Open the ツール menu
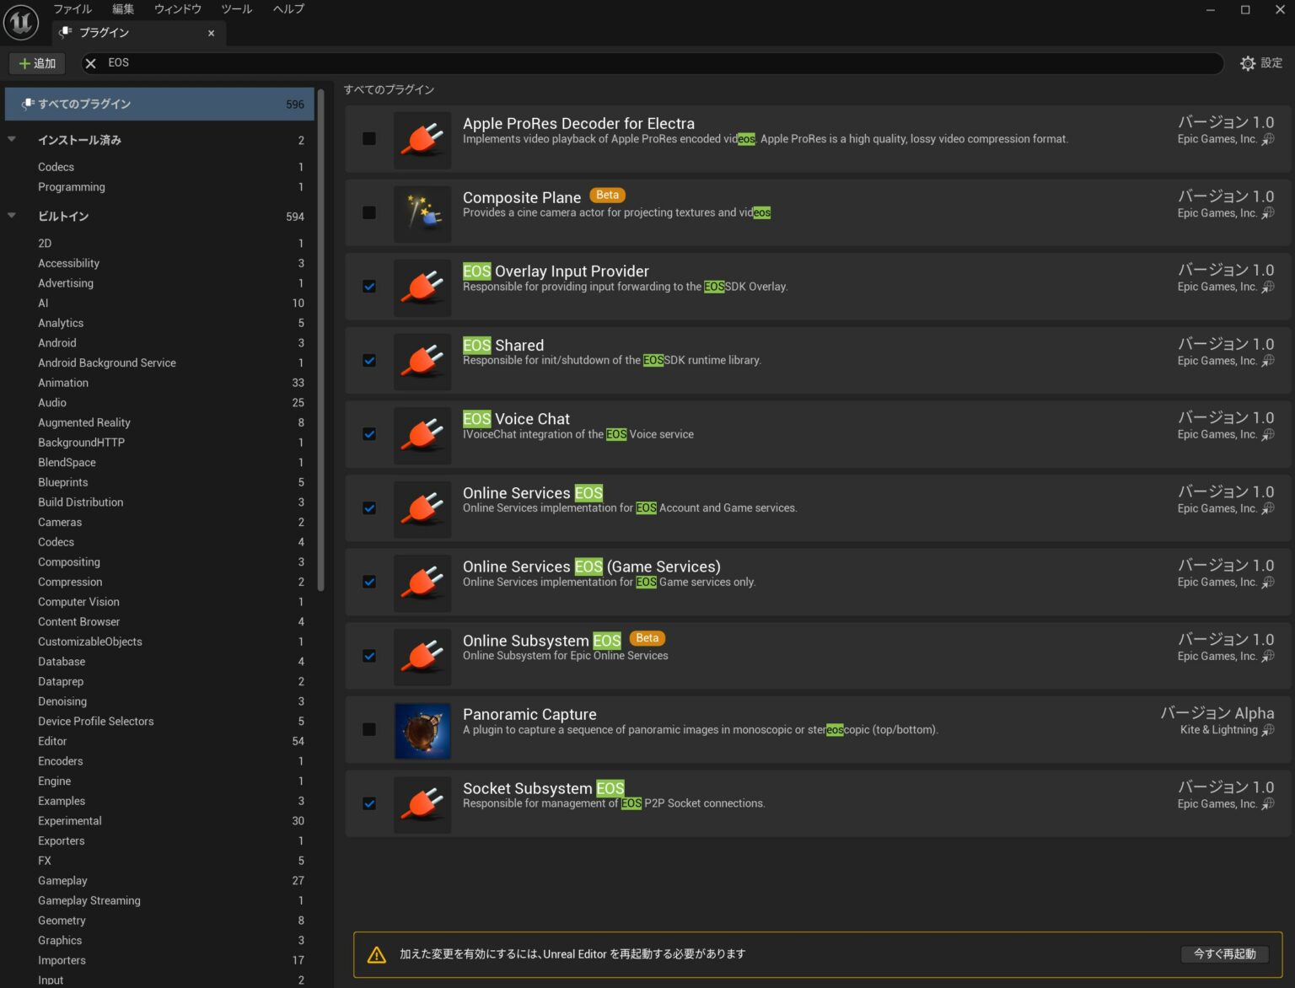1295x988 pixels. tap(236, 9)
